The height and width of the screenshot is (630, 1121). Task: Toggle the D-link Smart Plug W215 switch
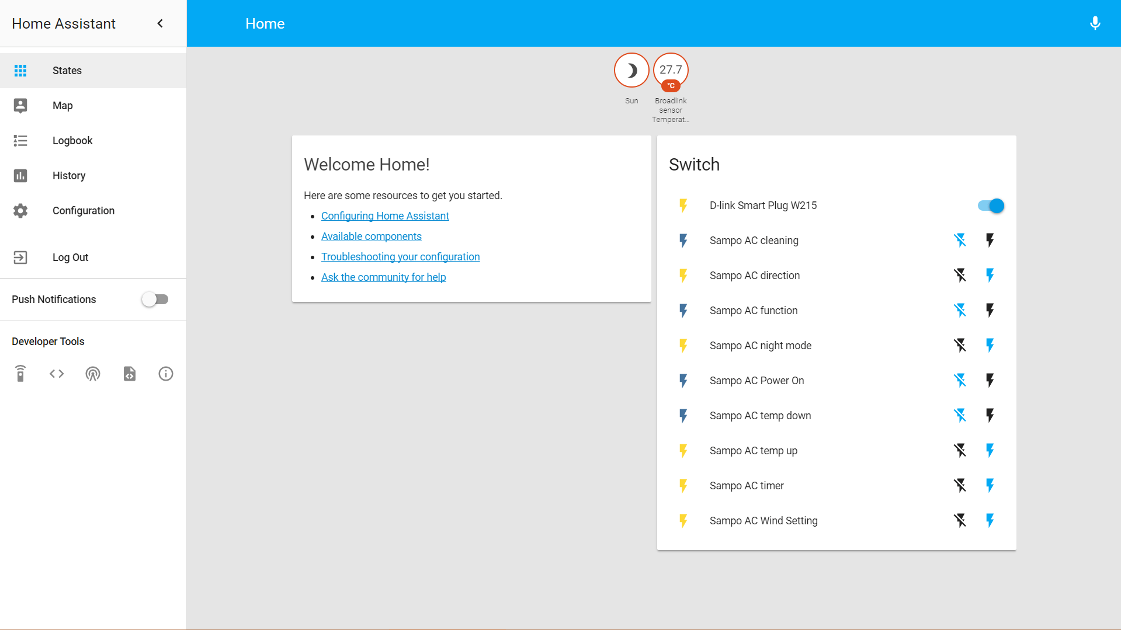990,206
